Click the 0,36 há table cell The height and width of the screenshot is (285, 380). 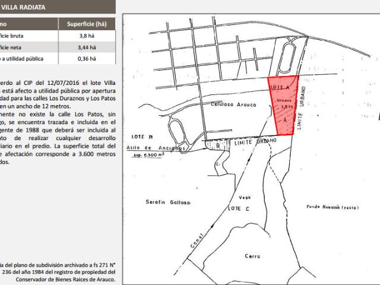(x=87, y=58)
